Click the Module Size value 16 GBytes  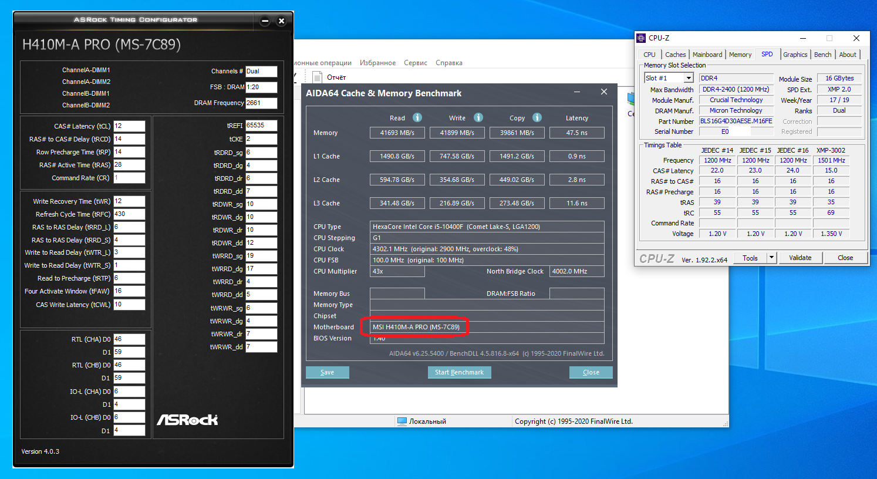pyautogui.click(x=839, y=78)
